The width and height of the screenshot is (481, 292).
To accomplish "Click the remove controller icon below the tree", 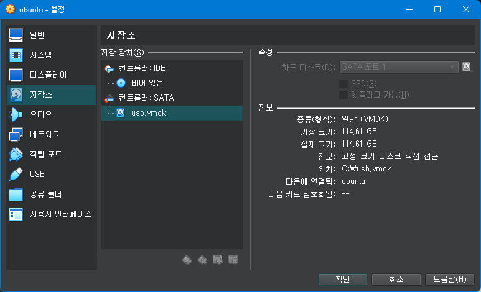I will click(202, 260).
